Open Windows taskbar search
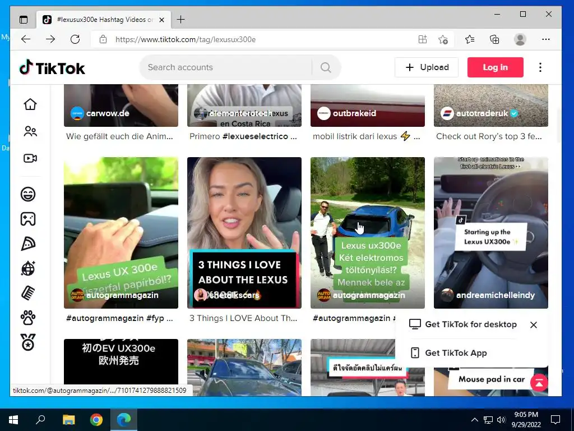This screenshot has height=431, width=574. (40, 420)
